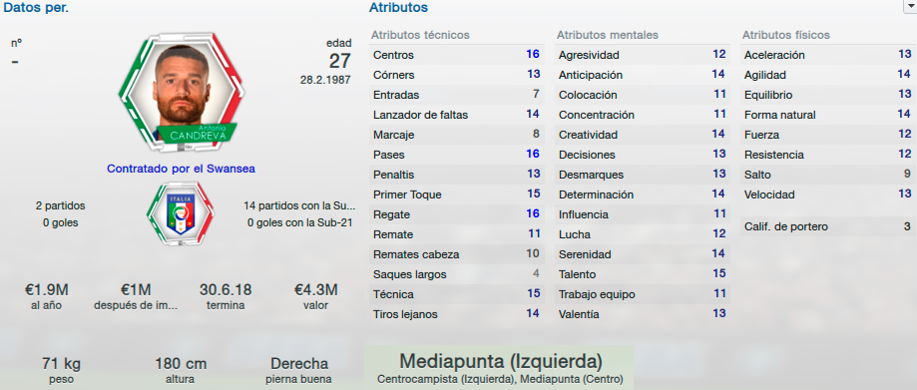Viewport: 917px width, 390px height.
Task: Click the €1.9M al año wage
Action: [47, 295]
